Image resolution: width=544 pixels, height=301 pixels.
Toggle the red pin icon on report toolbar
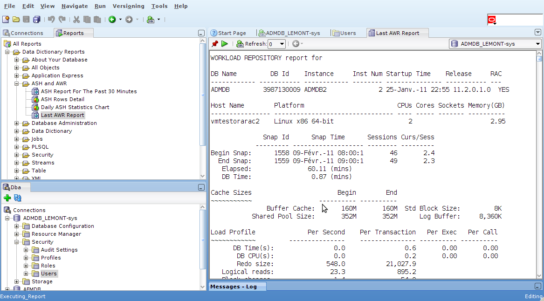pos(215,44)
